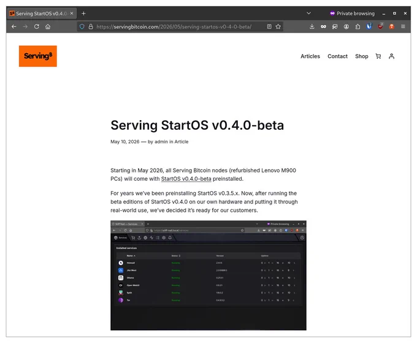Open the Firefox hamburger application menu

(403, 26)
